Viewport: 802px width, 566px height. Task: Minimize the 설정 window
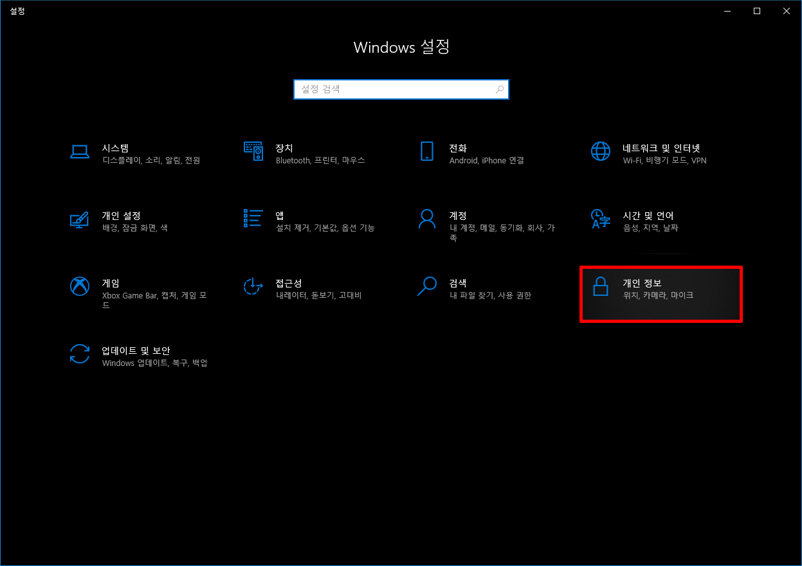[727, 11]
